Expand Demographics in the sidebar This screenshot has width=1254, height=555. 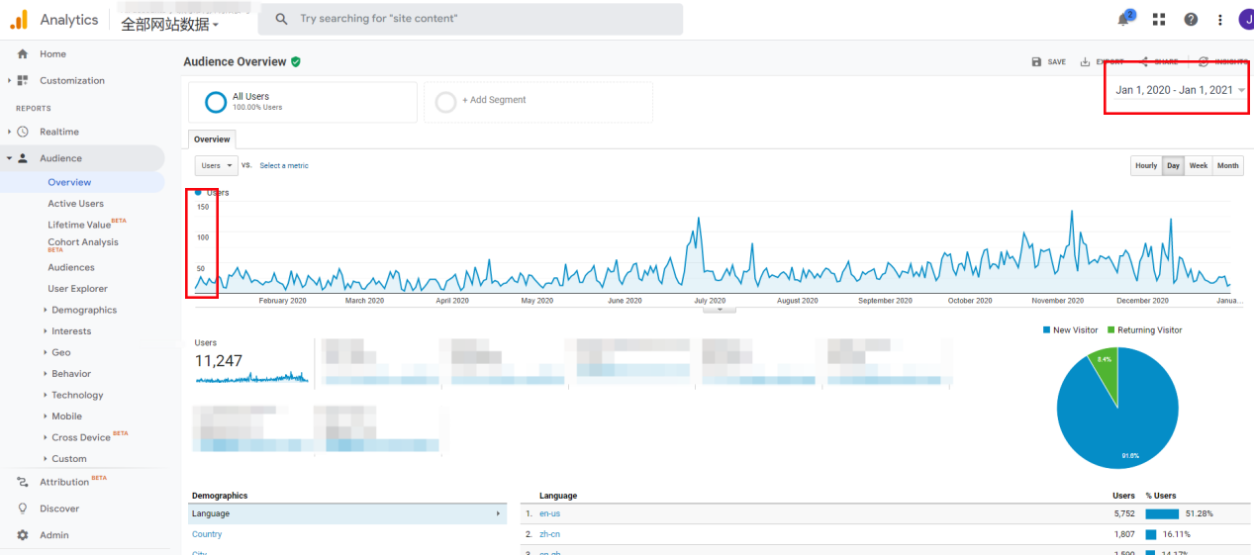pyautogui.click(x=83, y=310)
